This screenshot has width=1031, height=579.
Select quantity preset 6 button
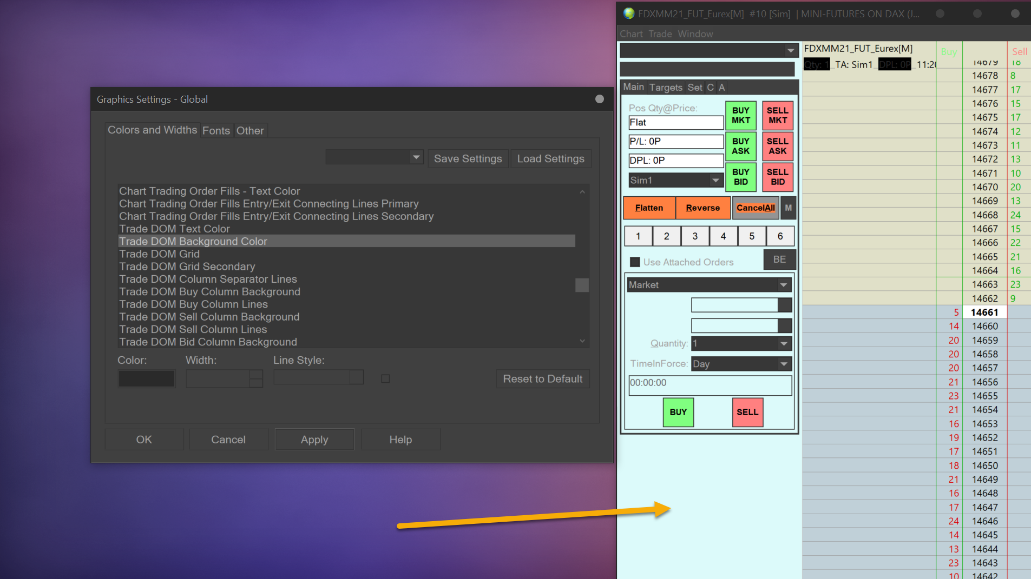pyautogui.click(x=780, y=236)
